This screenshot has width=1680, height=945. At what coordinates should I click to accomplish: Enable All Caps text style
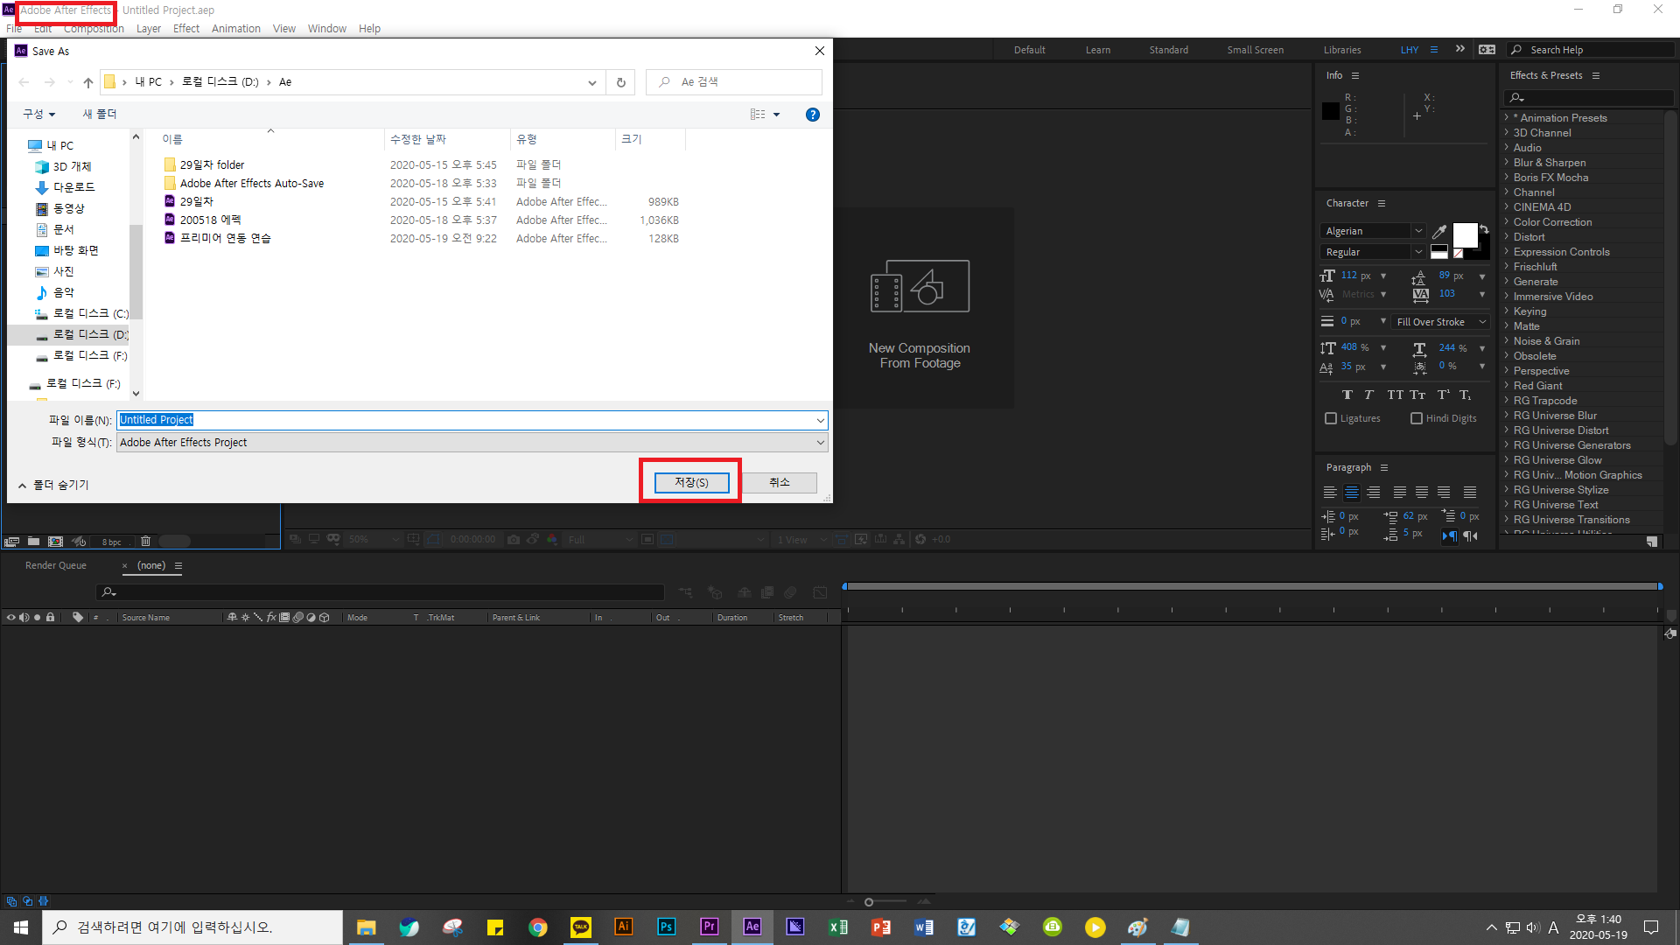1395,395
